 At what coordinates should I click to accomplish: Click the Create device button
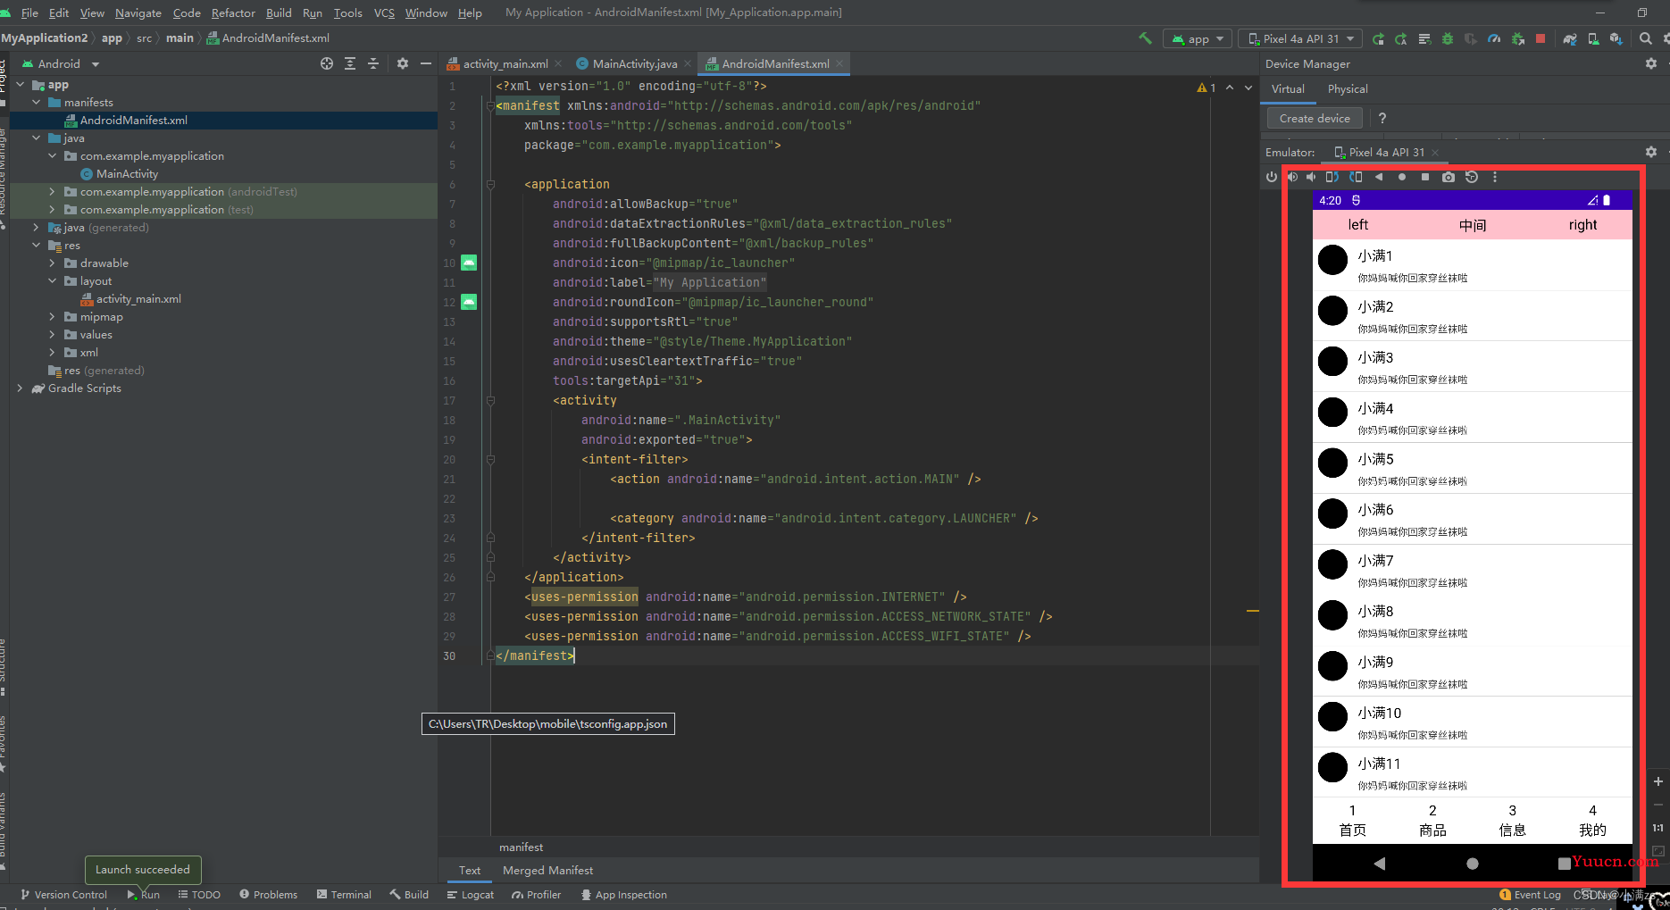(x=1315, y=118)
